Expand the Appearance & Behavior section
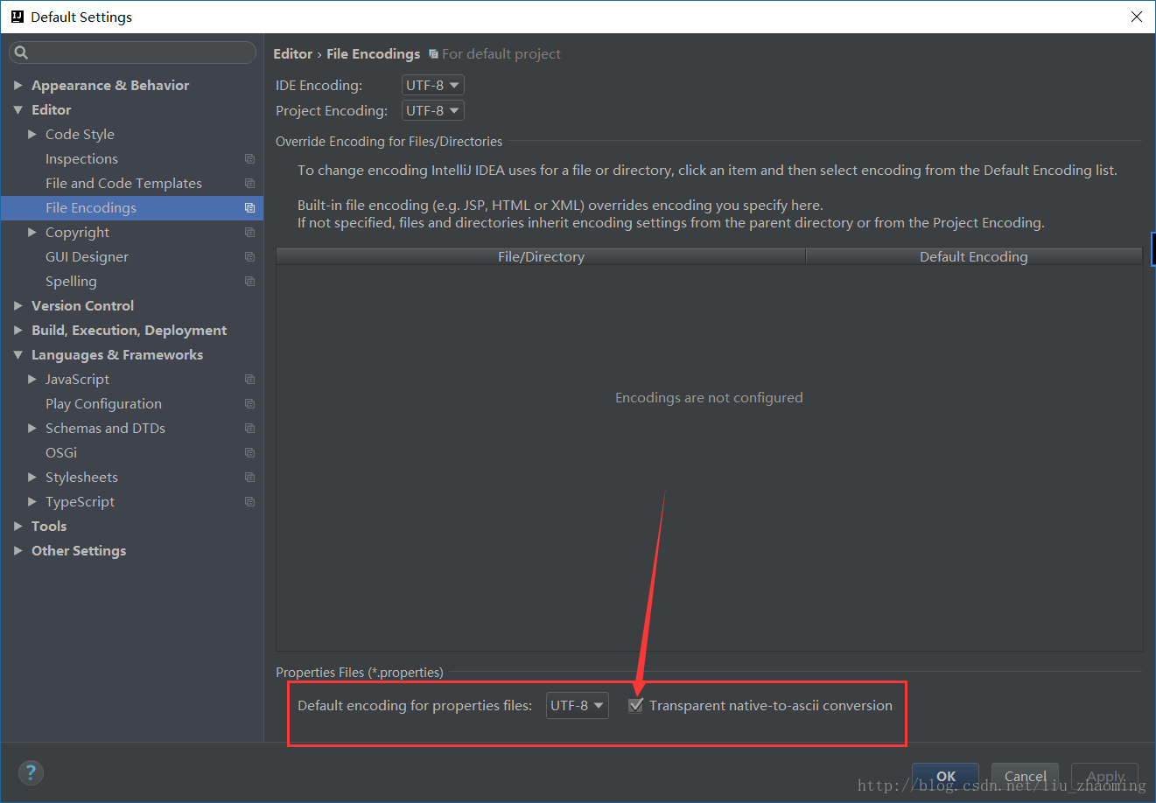 click(18, 85)
